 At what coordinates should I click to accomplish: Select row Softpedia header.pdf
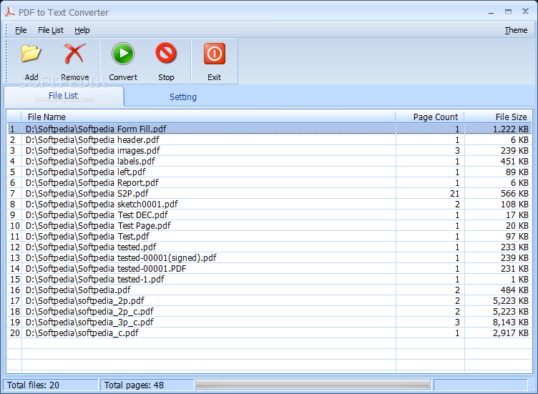click(269, 140)
